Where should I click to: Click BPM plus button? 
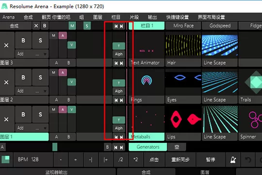click(76, 159)
